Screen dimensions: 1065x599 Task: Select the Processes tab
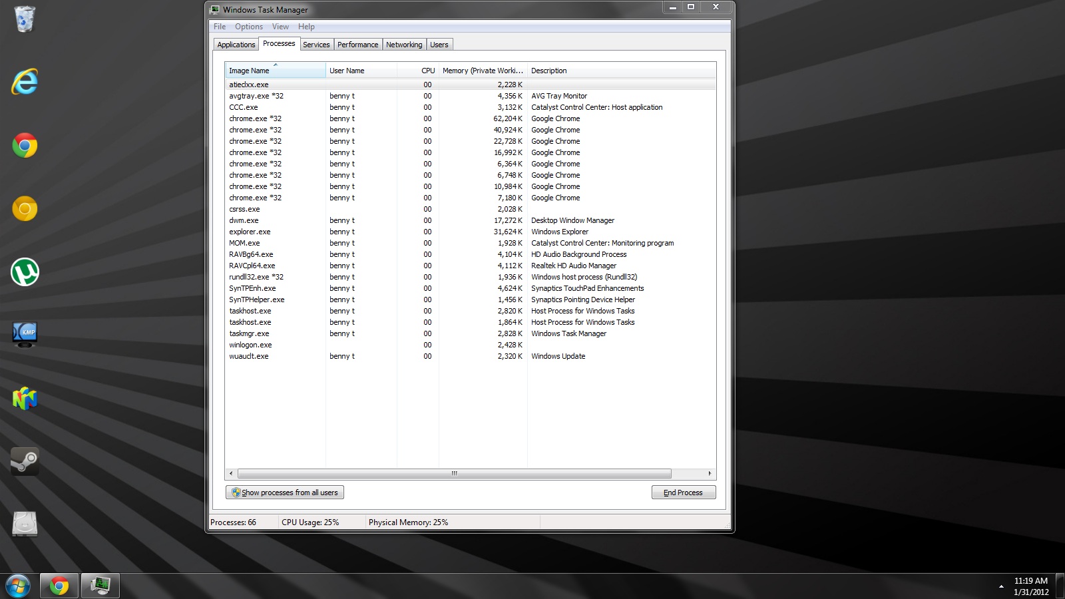[279, 43]
